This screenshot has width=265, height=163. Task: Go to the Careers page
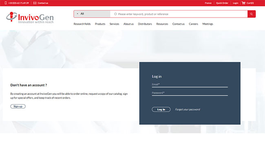193,24
